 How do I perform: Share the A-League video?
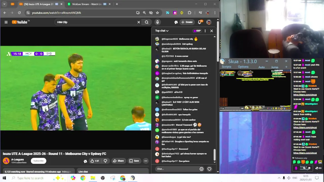point(118,161)
